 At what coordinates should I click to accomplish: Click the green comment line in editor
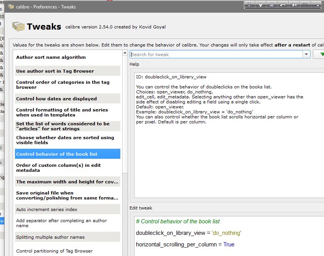pyautogui.click(x=178, y=221)
